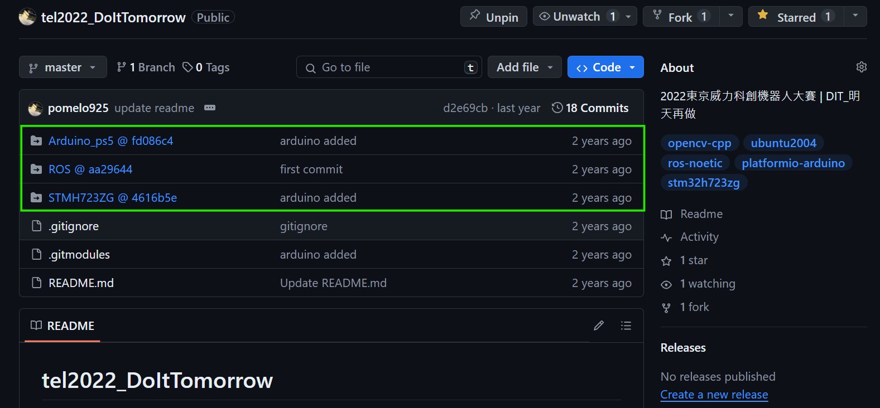Expand commit message ellipsis button
Screen dimensions: 880x408
[x=210, y=108]
